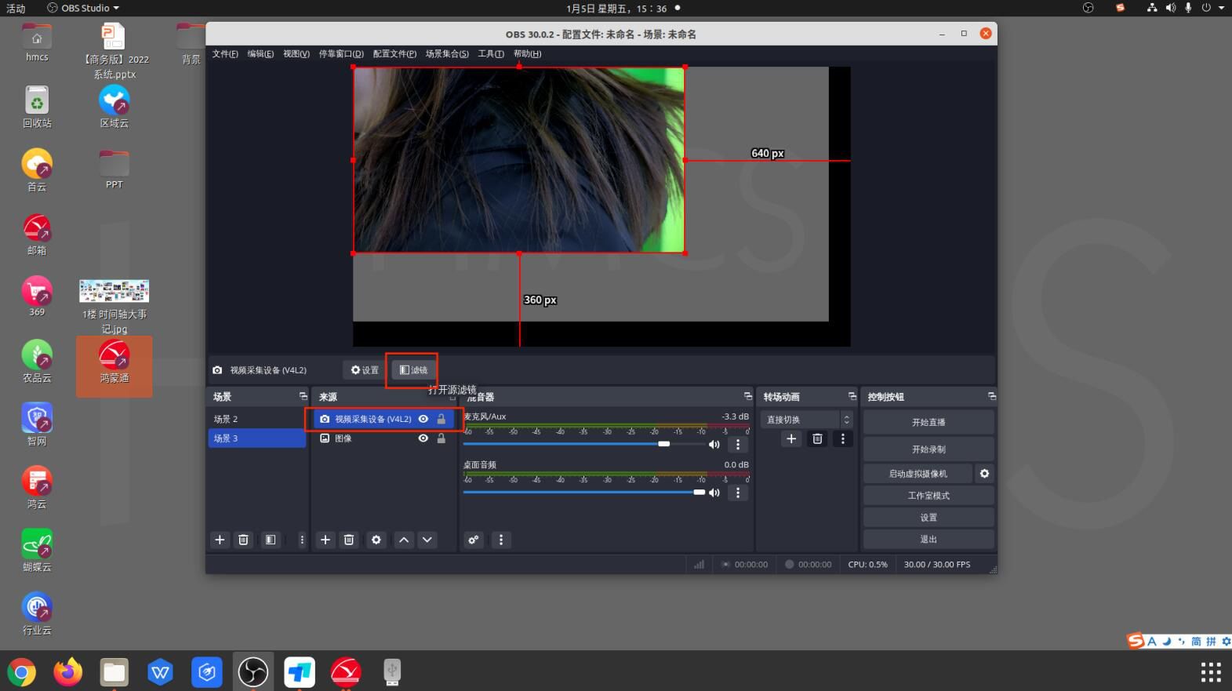This screenshot has height=691, width=1232.
Task: Open virtual camera settings gear
Action: pyautogui.click(x=984, y=474)
